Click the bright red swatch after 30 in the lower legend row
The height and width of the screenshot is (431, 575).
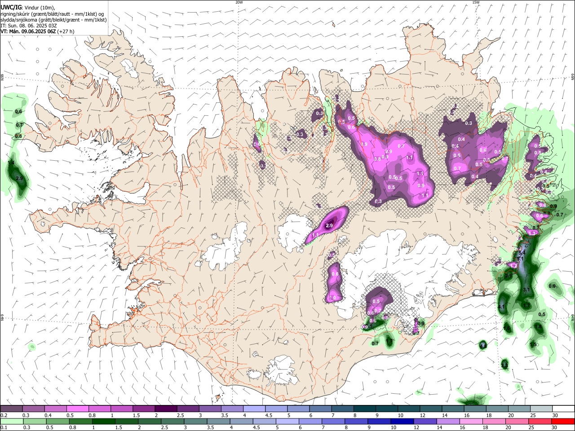pyautogui.click(x=563, y=421)
